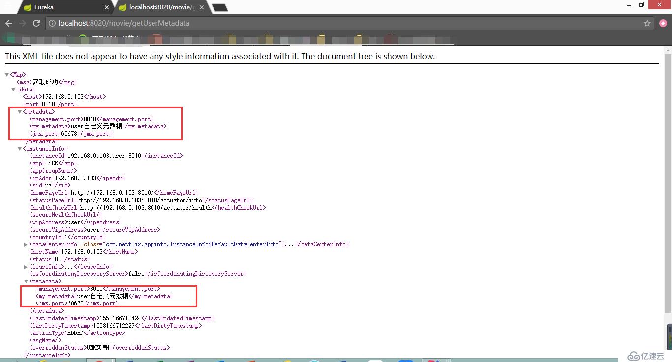Viewport: 672px width, 362px height.
Task: Click the actionType value ADDED
Action: tap(75, 333)
